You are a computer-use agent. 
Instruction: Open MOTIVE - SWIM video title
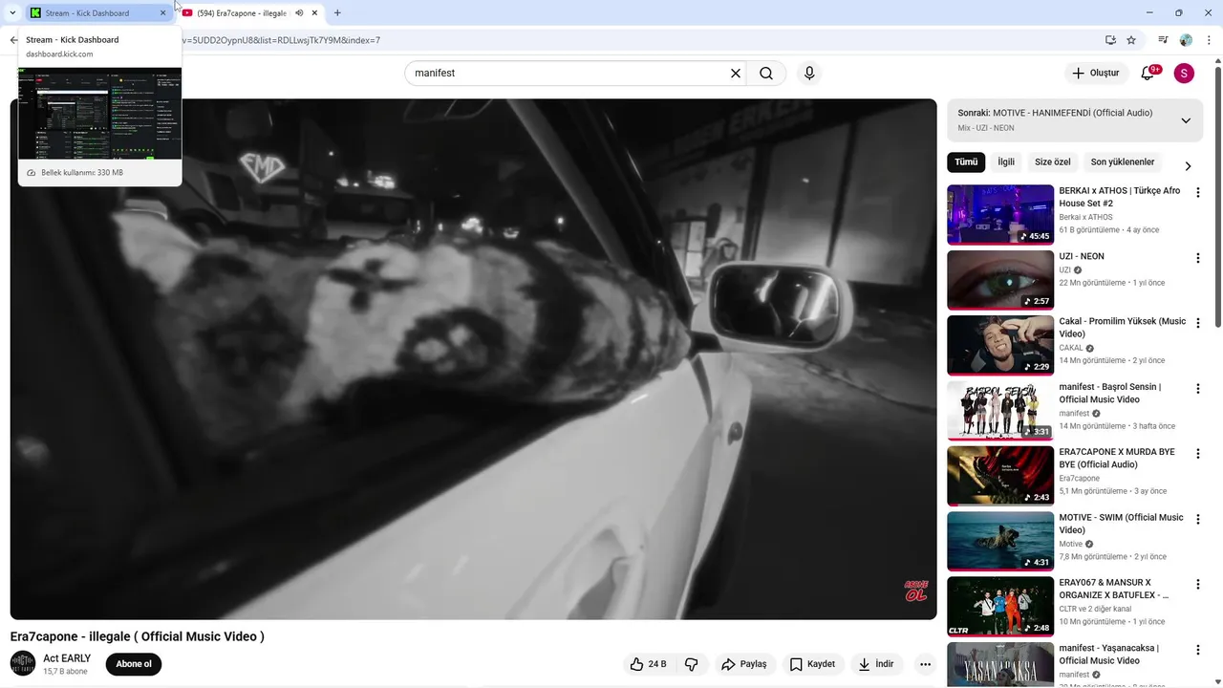click(x=1121, y=524)
